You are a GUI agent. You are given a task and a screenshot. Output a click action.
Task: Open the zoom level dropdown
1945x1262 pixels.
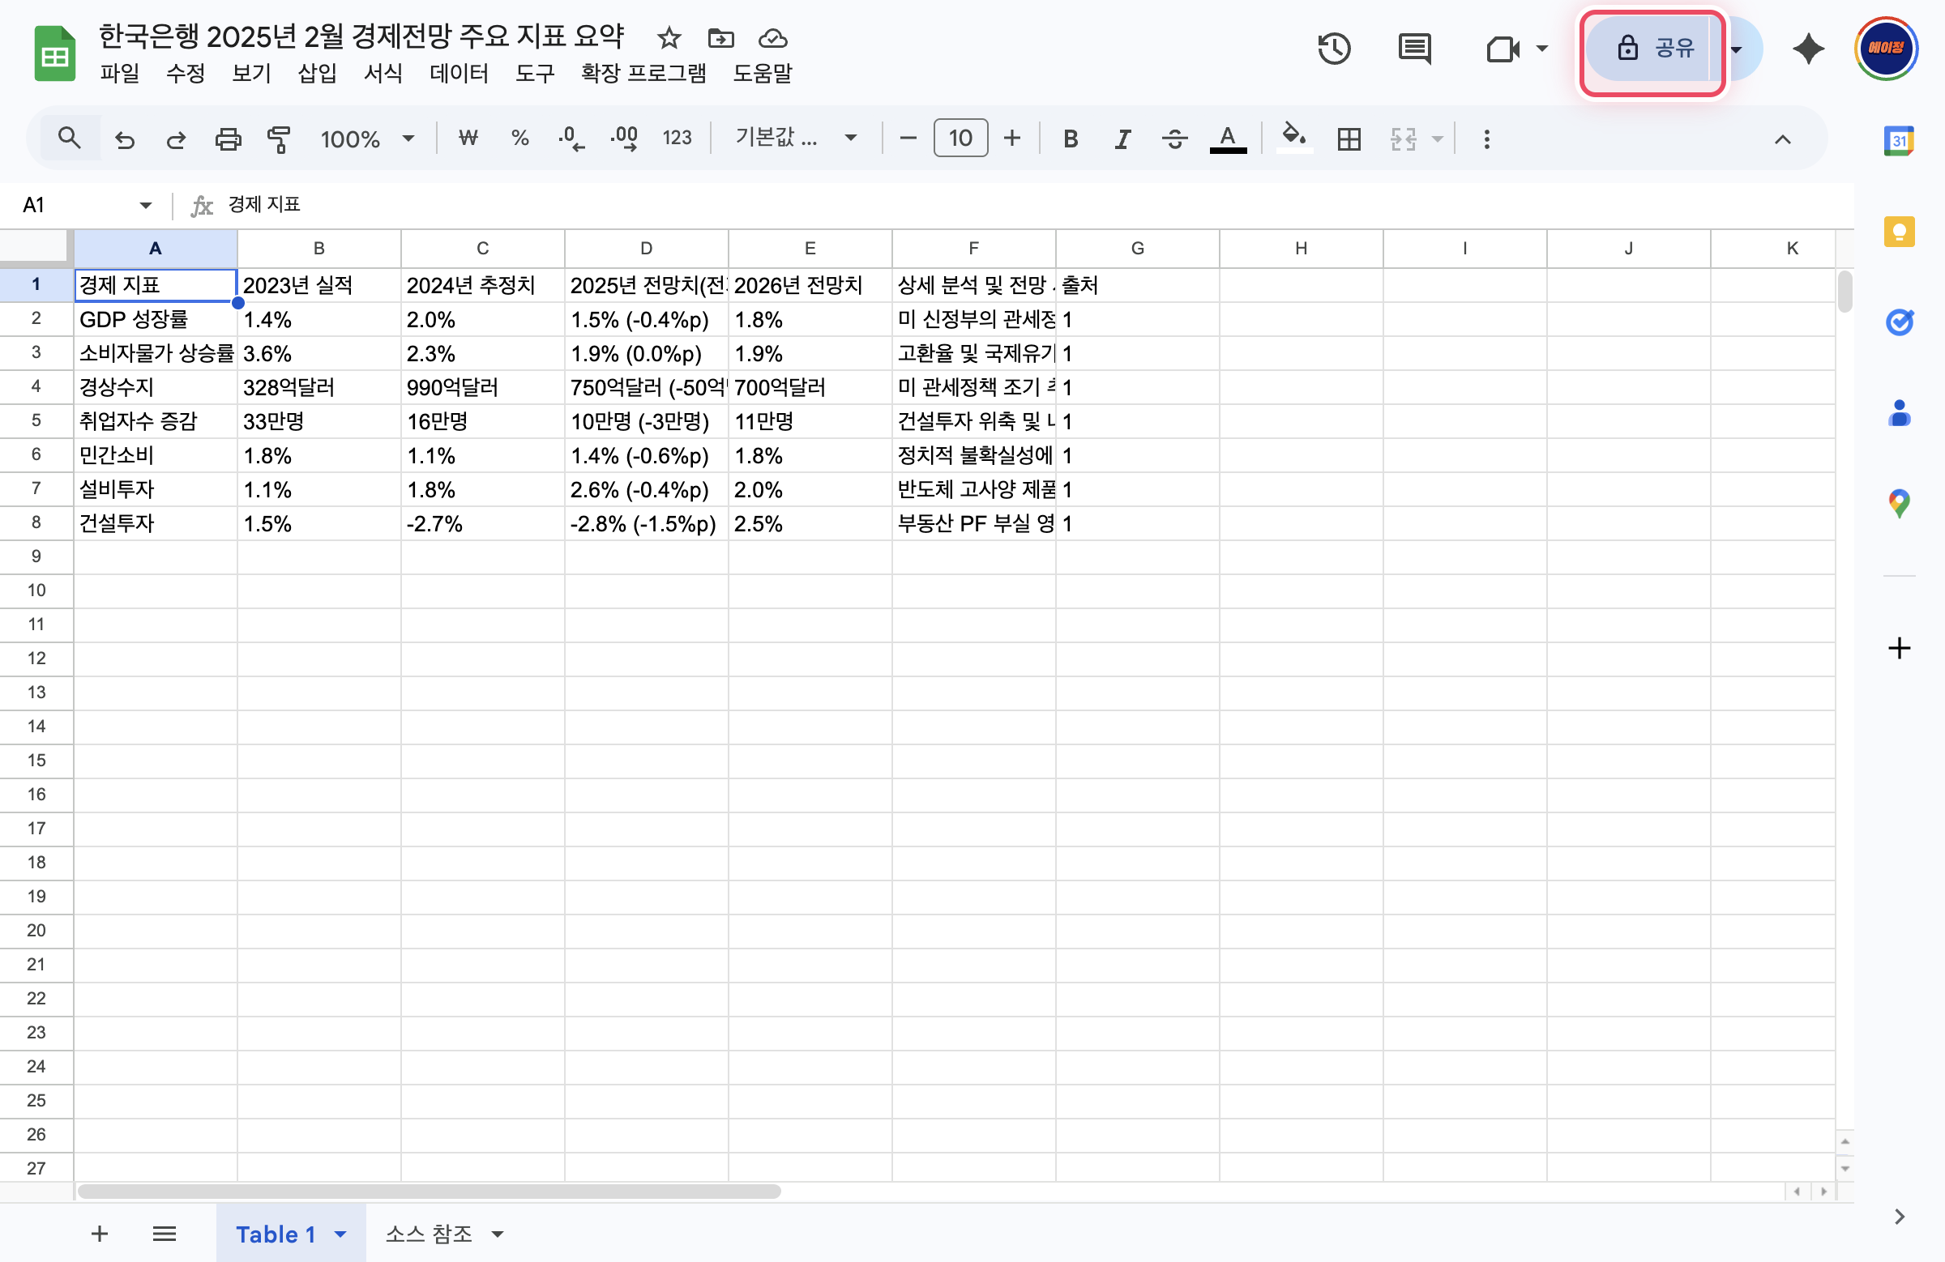[366, 138]
